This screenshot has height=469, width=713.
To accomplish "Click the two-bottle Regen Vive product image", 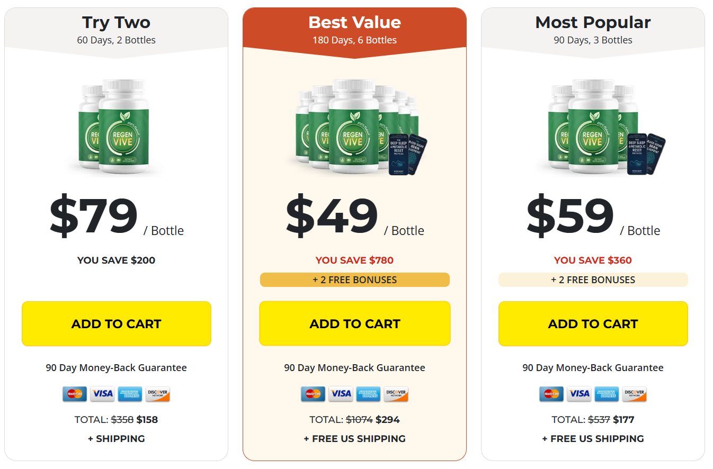I will [117, 126].
